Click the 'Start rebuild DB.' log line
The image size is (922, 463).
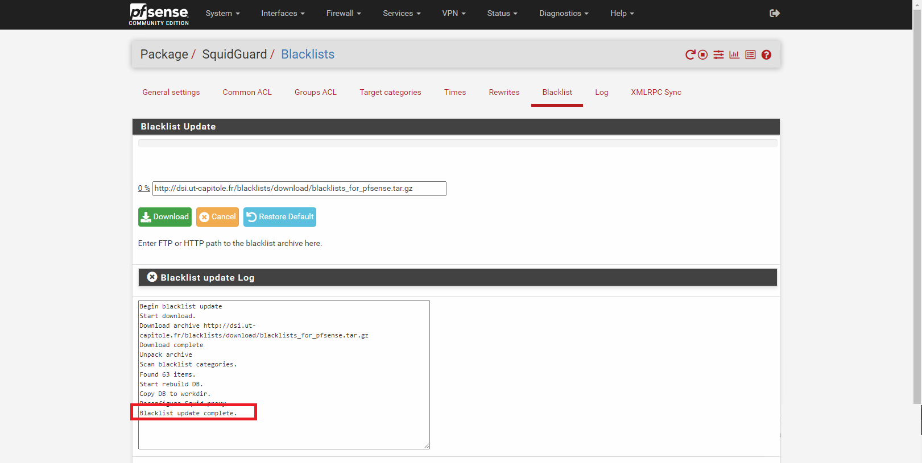tap(171, 384)
